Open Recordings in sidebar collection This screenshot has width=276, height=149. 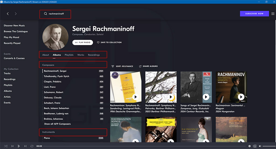click(x=9, y=79)
